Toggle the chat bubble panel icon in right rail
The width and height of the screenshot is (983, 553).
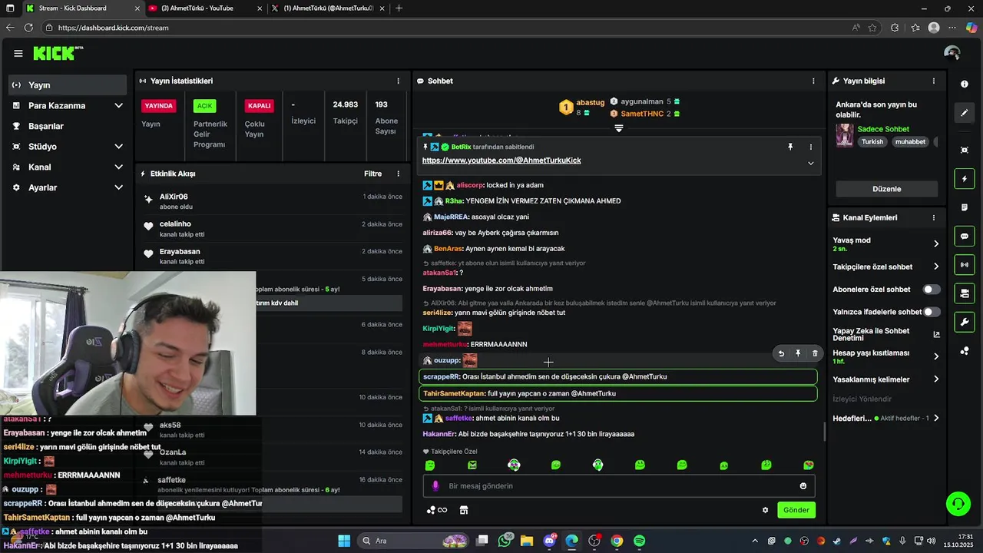965,237
